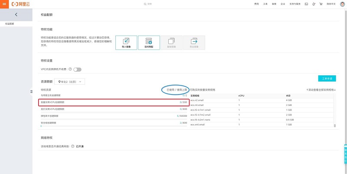The height and width of the screenshot is (174, 347).
Task: Click the 已开通 classic network status
Action: (x=80, y=146)
